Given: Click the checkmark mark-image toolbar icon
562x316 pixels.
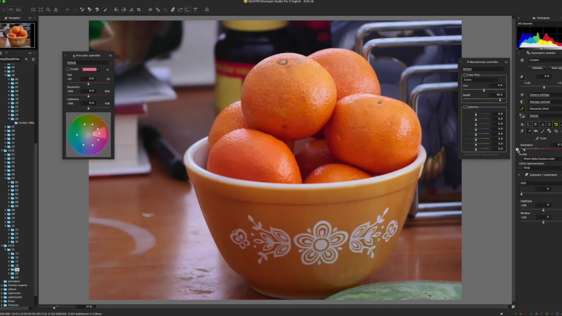Looking at the screenshot, I should [150, 9].
